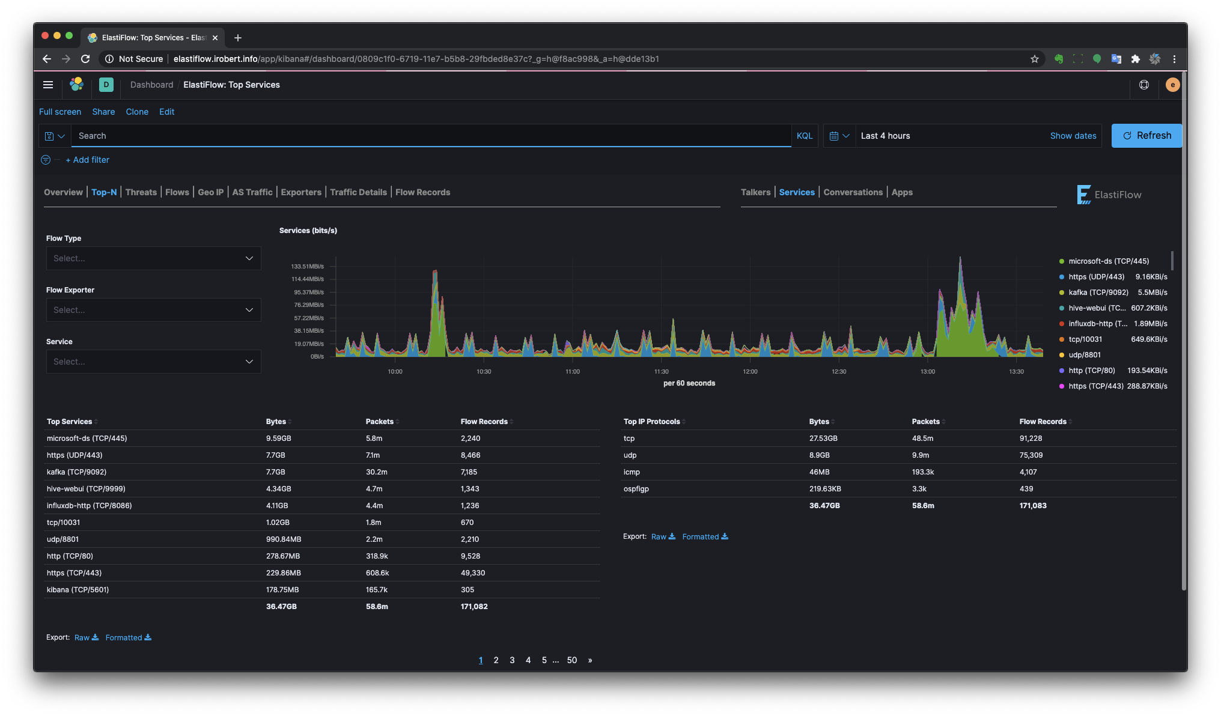Click https (TCP/443) legend color dot
Screen dimensions: 1221x716
pos(1062,386)
